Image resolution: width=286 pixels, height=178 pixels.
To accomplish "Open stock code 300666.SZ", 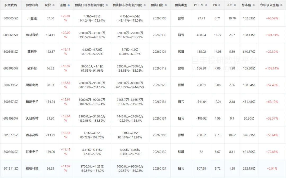I will pos(11,152).
